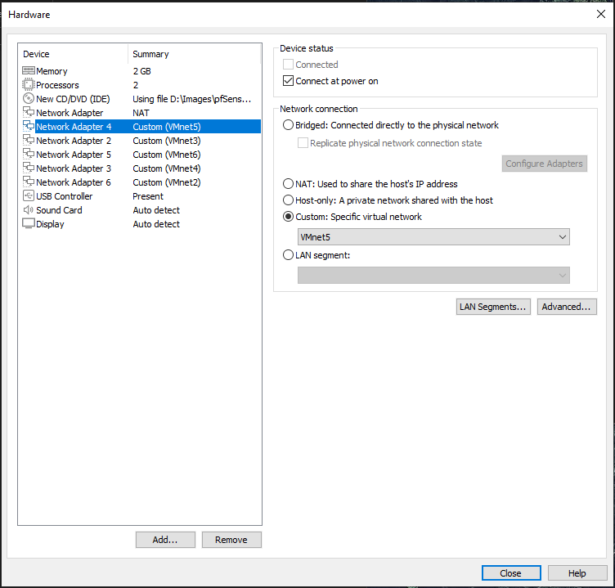
Task: Select the NAT Network Adapter icon
Action: pos(28,113)
